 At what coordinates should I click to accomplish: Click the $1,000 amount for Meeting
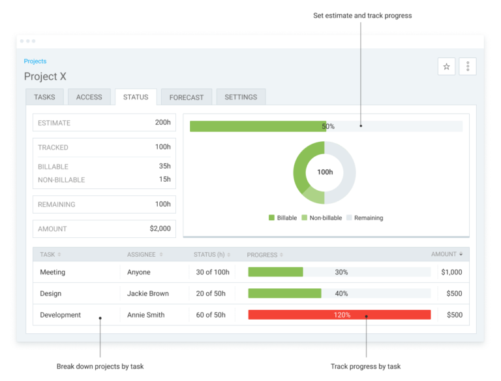click(451, 272)
